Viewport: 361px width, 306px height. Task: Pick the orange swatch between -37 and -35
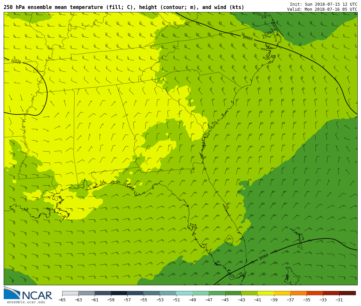pos(298,293)
